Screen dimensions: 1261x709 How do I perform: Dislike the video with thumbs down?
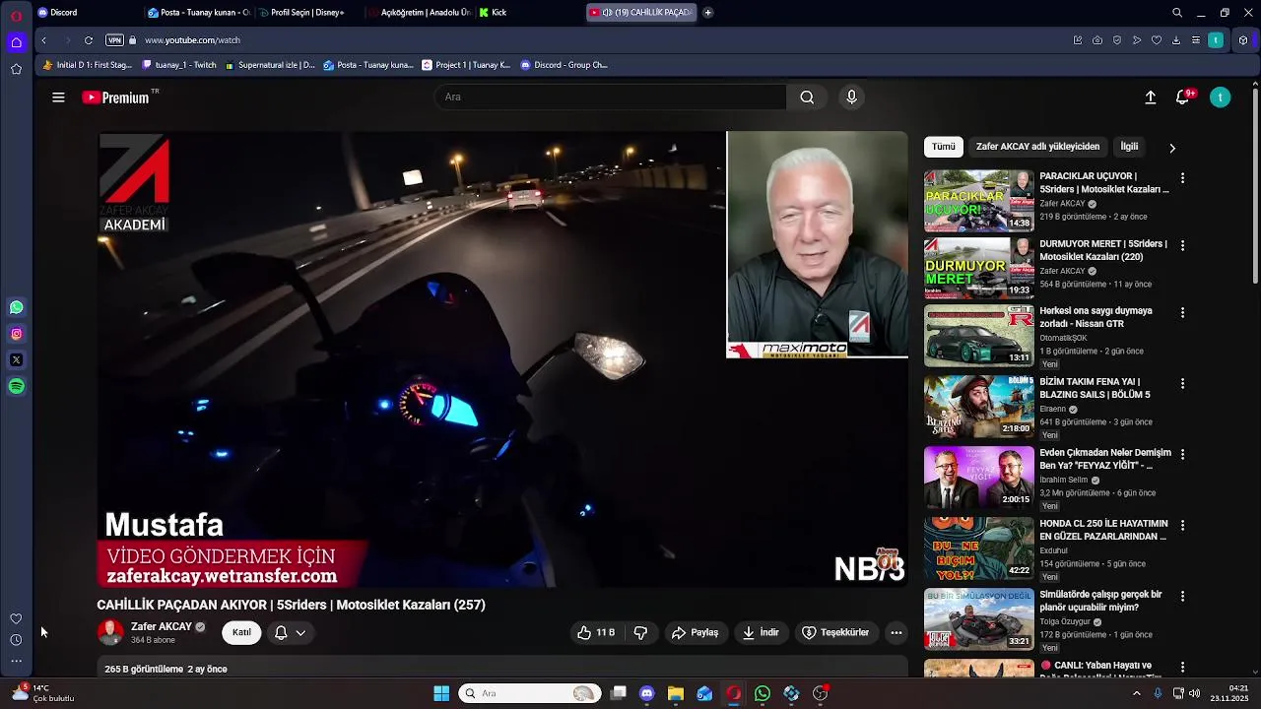click(640, 632)
